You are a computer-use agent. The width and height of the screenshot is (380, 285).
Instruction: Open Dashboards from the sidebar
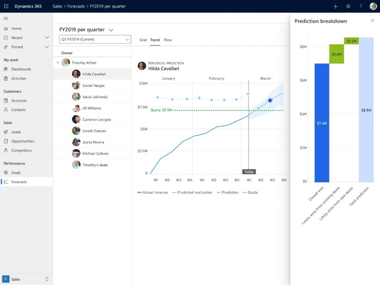(x=21, y=69)
